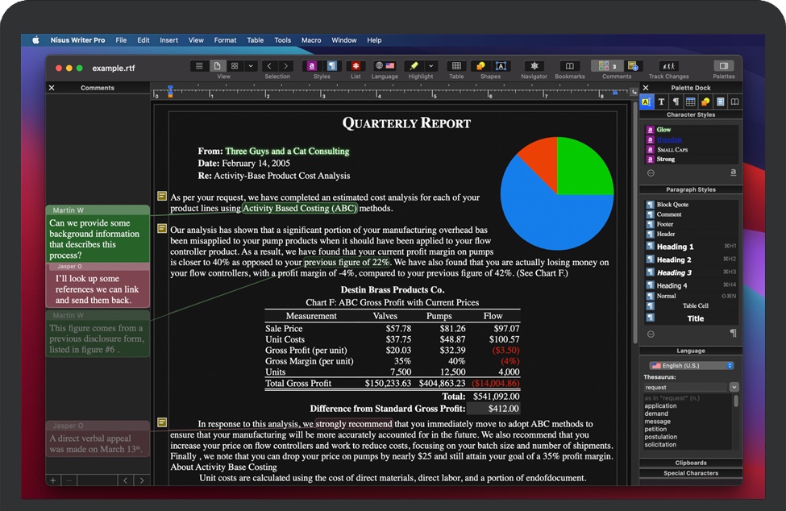Click the List toolbar icon
The width and height of the screenshot is (786, 511).
356,66
